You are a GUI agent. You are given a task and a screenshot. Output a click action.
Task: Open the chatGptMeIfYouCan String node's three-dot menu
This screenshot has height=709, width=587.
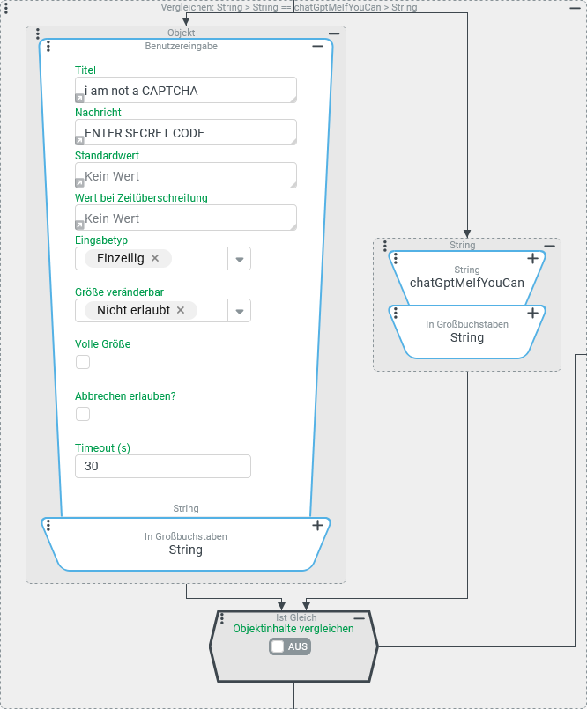396,259
